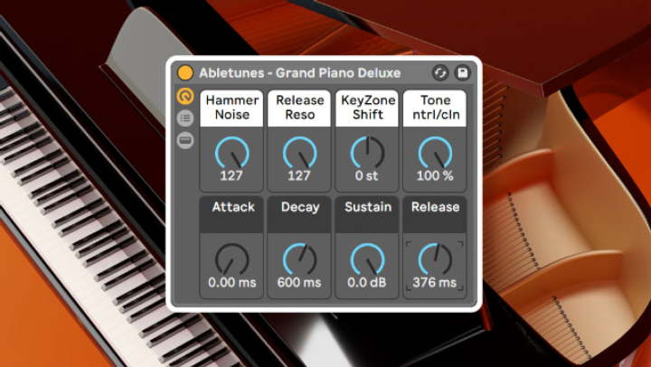Click the Decay knob

coord(300,259)
